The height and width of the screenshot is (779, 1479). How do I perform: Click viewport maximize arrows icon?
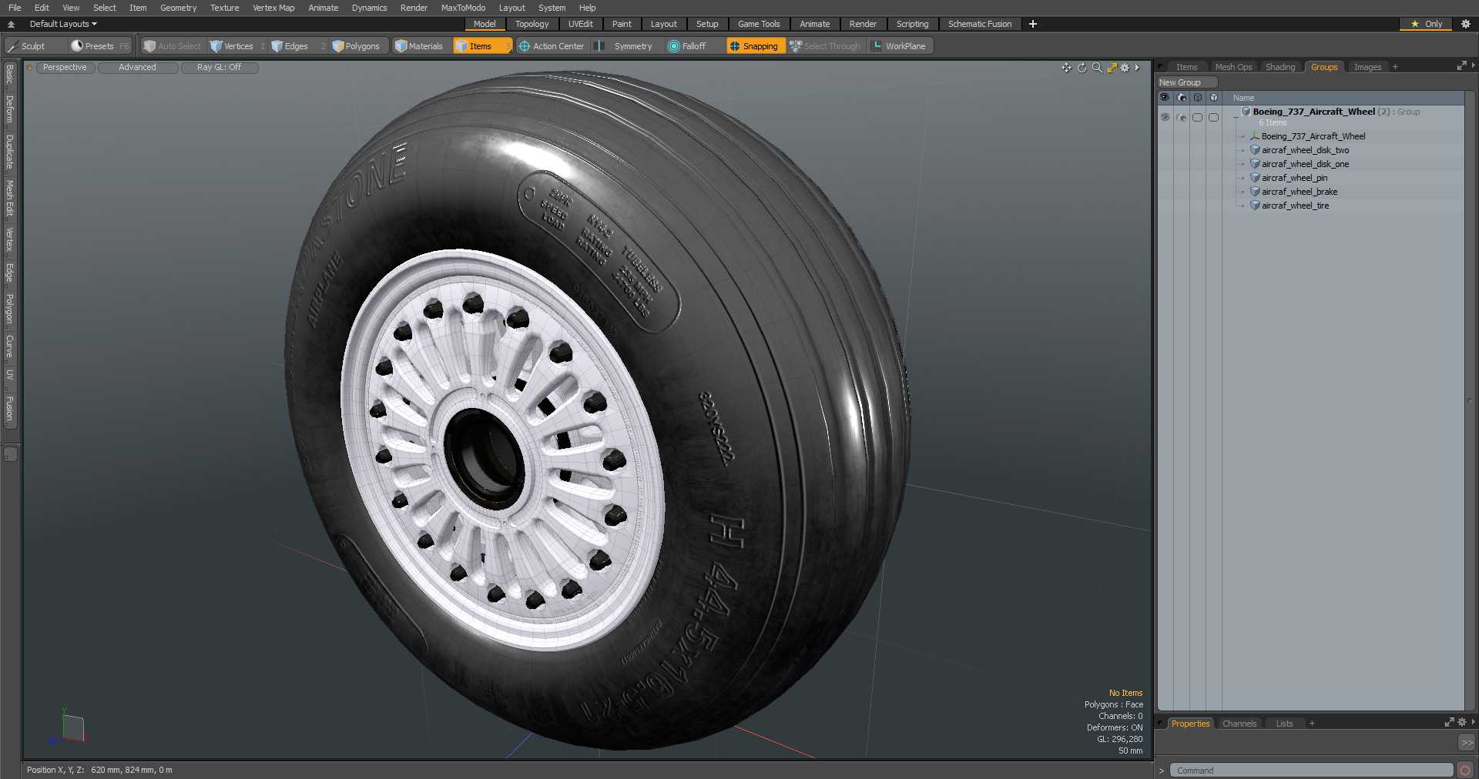1112,68
